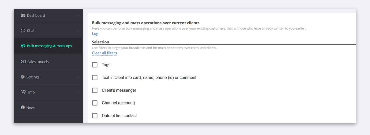Image resolution: width=370 pixels, height=135 pixels.
Task: Check the Tags filter checkbox
Action: point(95,65)
